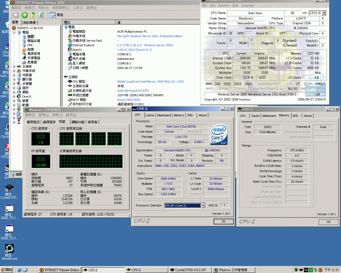Open 選項(O) menu in Task Manager

[x=44, y=115]
